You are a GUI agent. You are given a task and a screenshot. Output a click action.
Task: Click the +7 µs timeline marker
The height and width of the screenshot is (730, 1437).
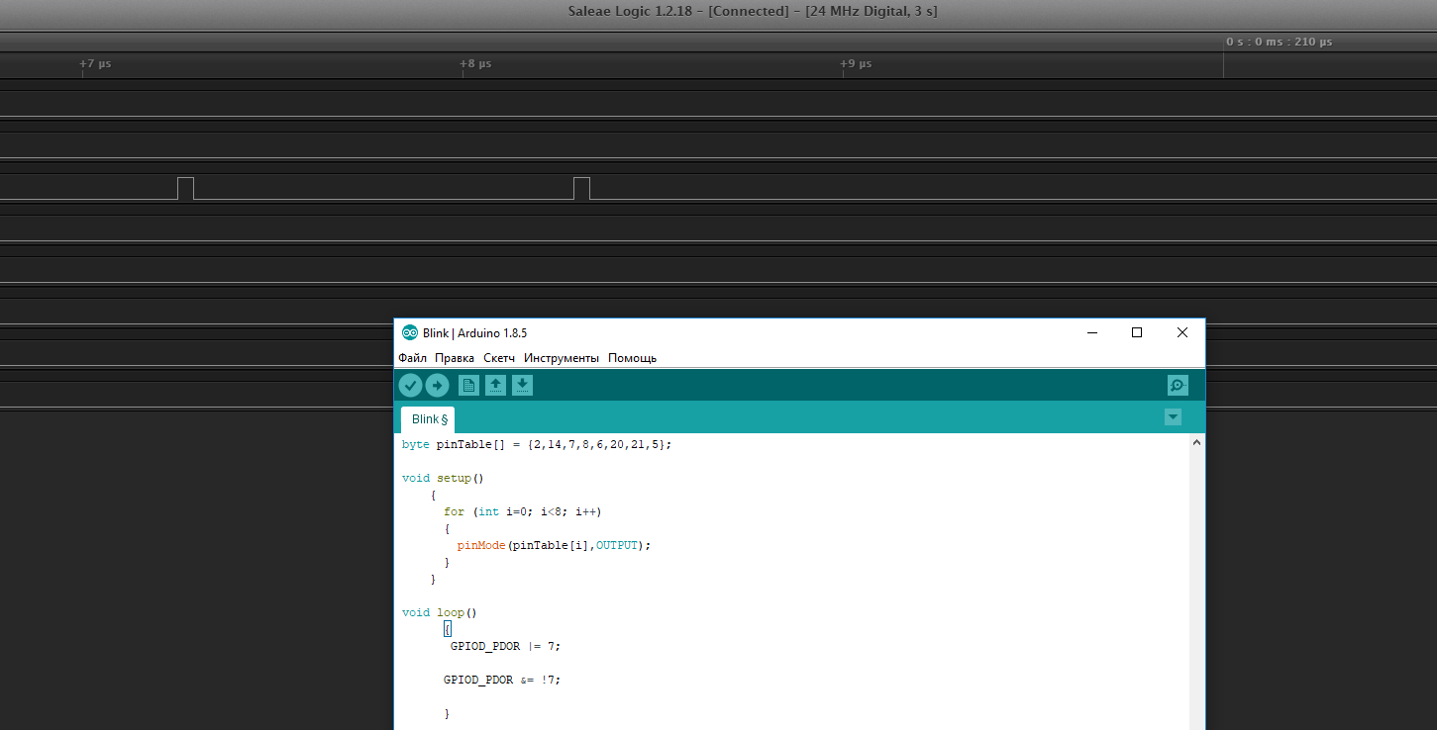pos(95,64)
